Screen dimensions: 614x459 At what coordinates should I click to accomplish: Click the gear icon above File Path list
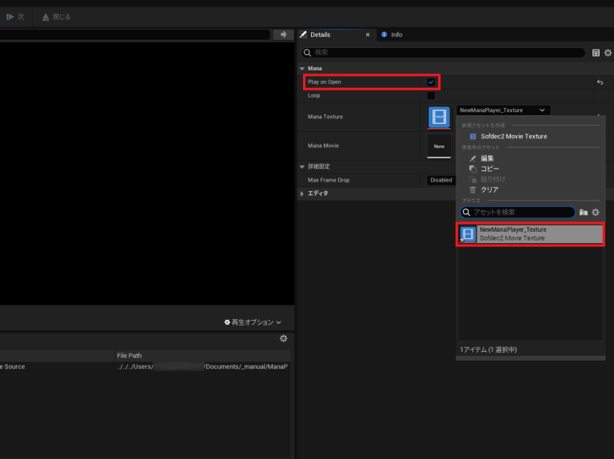pyautogui.click(x=283, y=339)
